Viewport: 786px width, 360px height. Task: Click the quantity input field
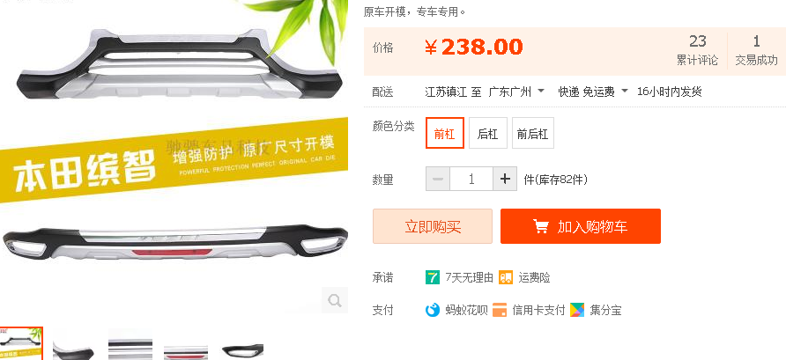pyautogui.click(x=471, y=179)
